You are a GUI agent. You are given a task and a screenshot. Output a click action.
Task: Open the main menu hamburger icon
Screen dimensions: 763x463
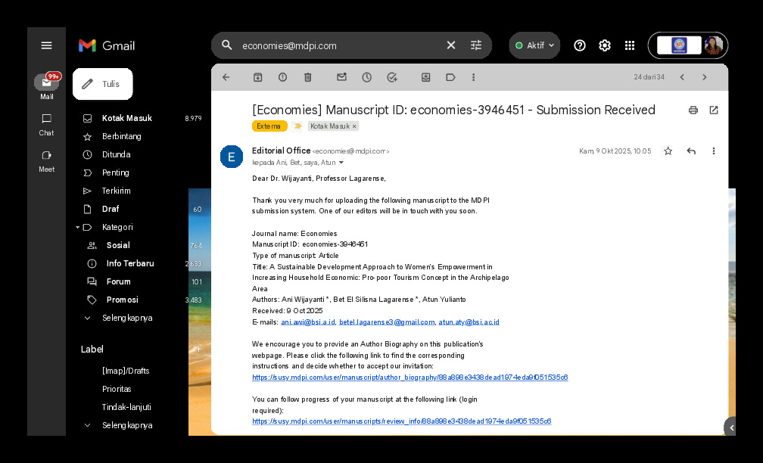point(46,45)
